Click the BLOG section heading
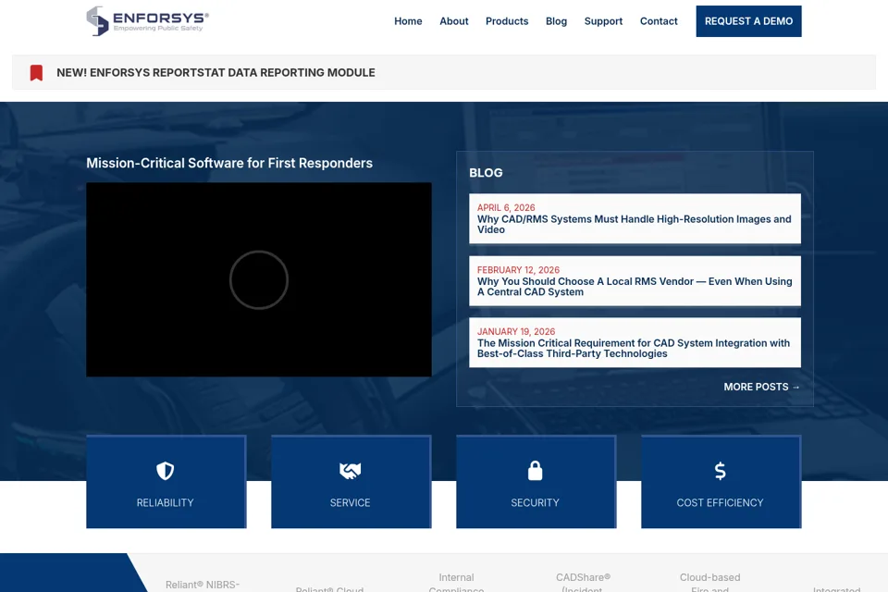 (x=486, y=173)
